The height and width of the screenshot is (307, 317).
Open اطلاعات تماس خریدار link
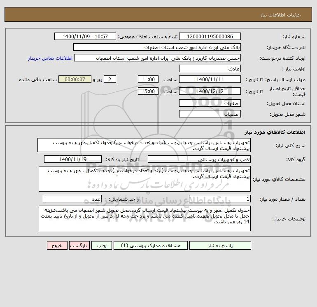click(x=50, y=58)
